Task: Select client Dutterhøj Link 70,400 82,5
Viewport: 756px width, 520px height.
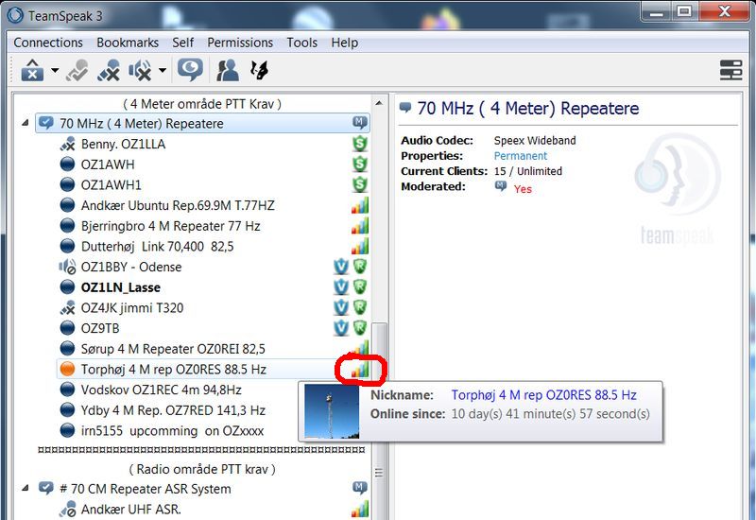Action: pyautogui.click(x=157, y=247)
